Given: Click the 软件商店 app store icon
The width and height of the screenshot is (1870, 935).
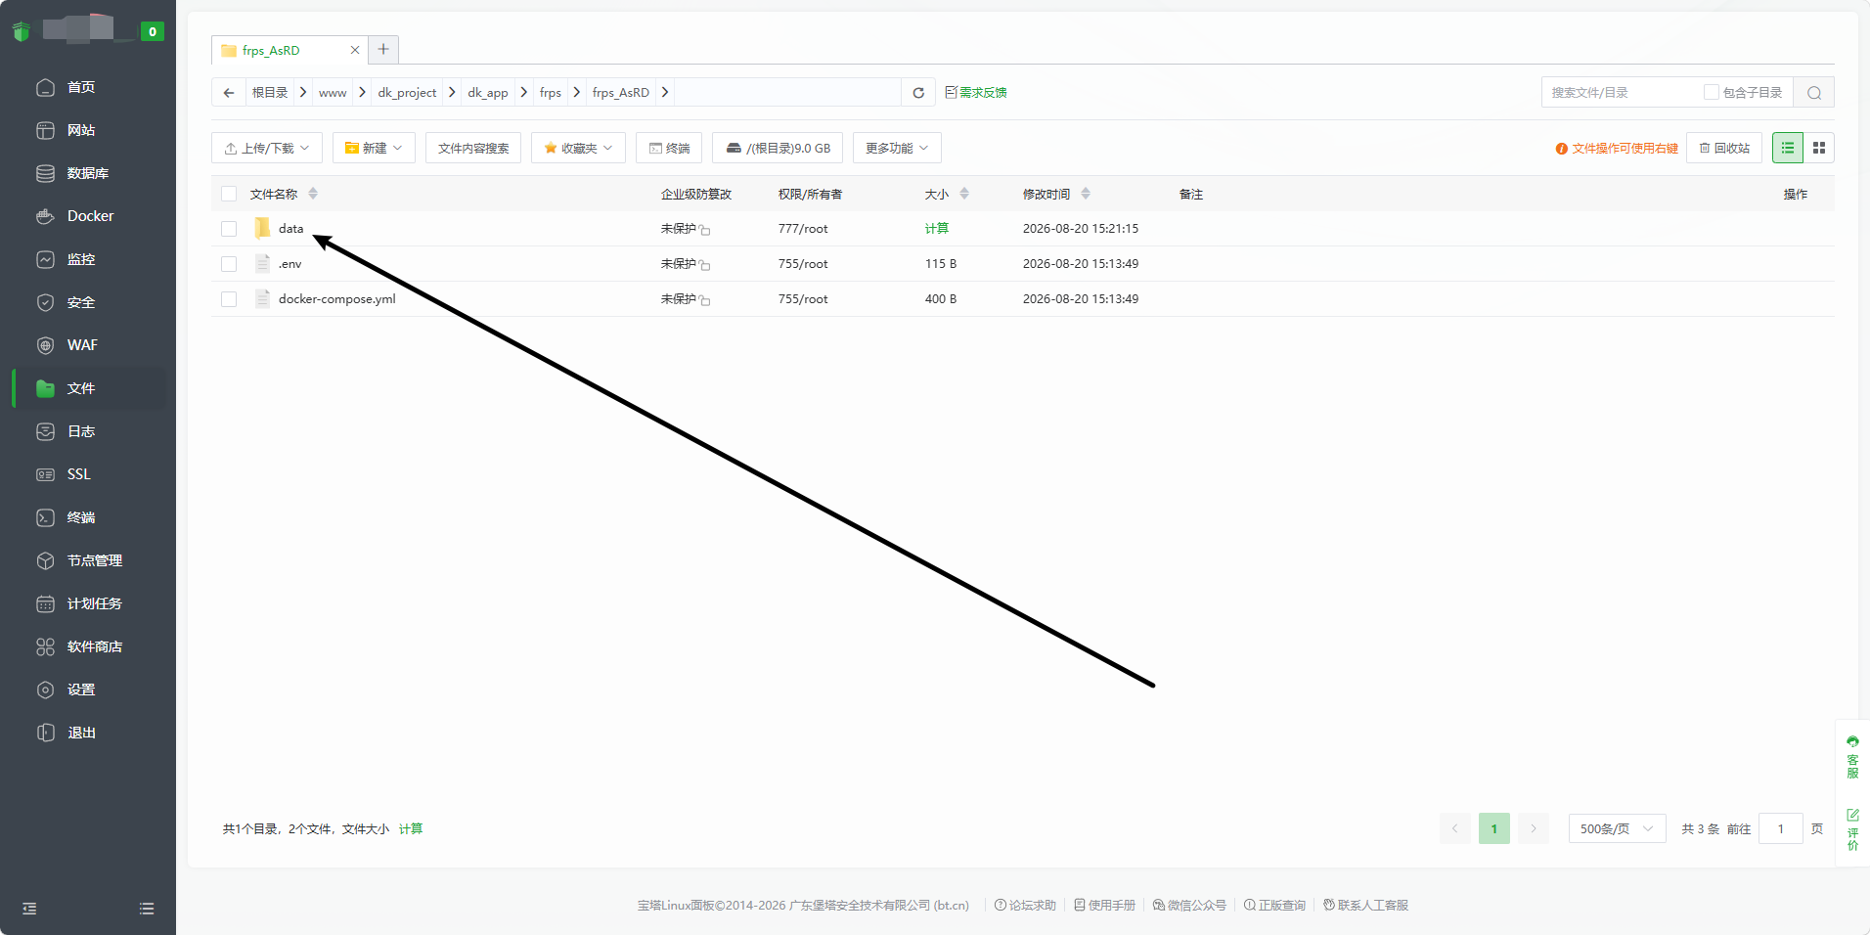Looking at the screenshot, I should (x=45, y=646).
